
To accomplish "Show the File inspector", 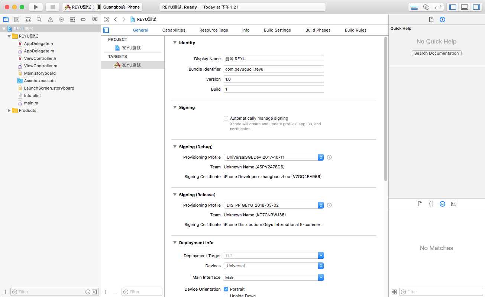I will pos(431,20).
